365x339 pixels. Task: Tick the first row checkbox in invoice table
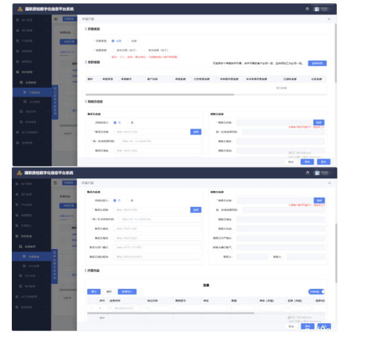[92, 308]
